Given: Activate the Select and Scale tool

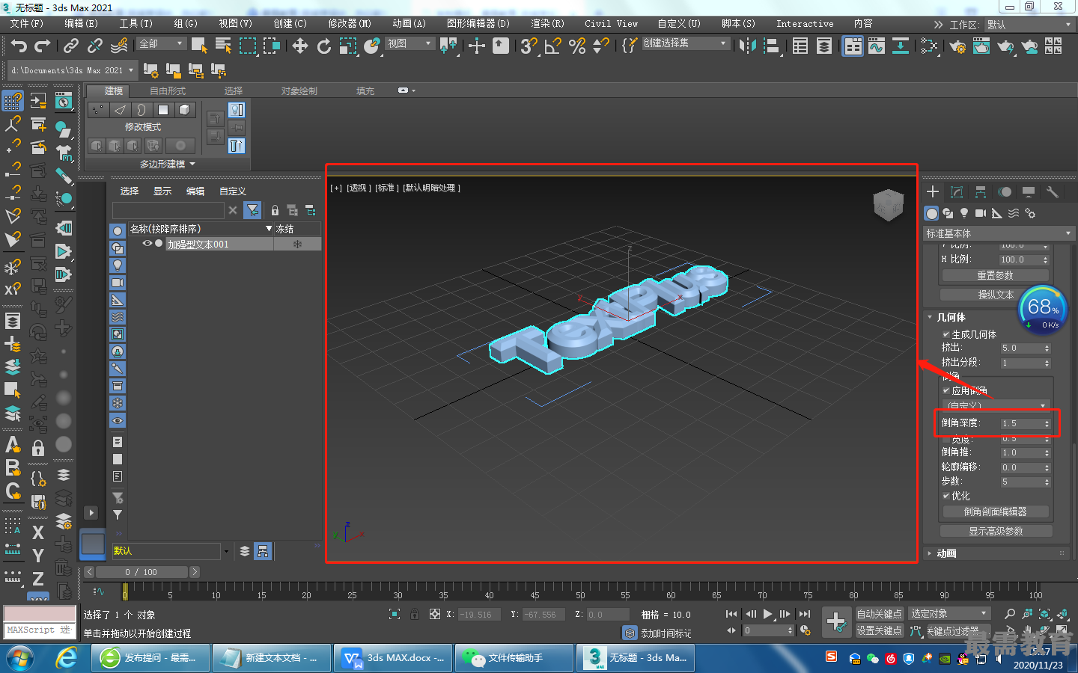Looking at the screenshot, I should (348, 46).
